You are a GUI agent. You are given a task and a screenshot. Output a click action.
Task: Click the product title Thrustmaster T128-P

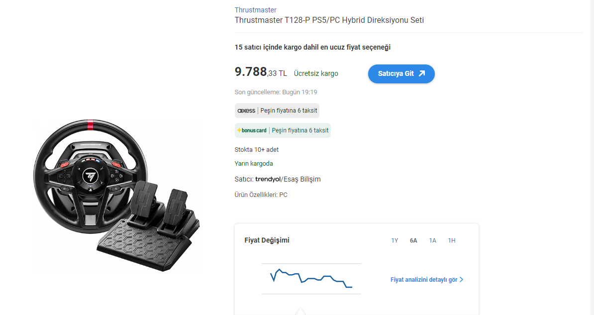[x=329, y=20]
